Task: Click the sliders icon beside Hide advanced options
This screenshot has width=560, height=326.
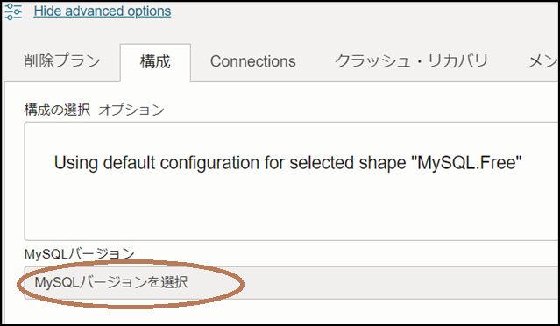Action: point(13,11)
